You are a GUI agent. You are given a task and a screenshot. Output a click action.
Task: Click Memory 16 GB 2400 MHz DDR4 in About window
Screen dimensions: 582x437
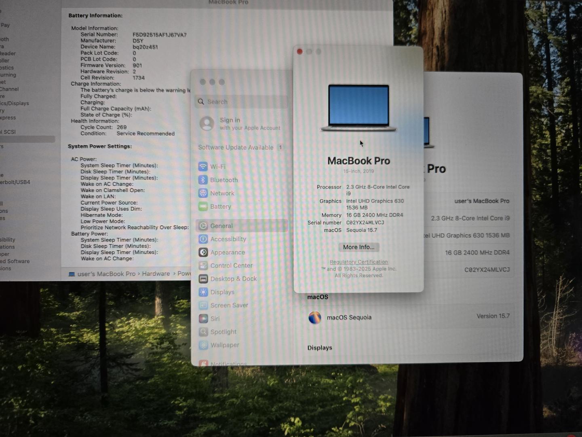[x=374, y=215]
